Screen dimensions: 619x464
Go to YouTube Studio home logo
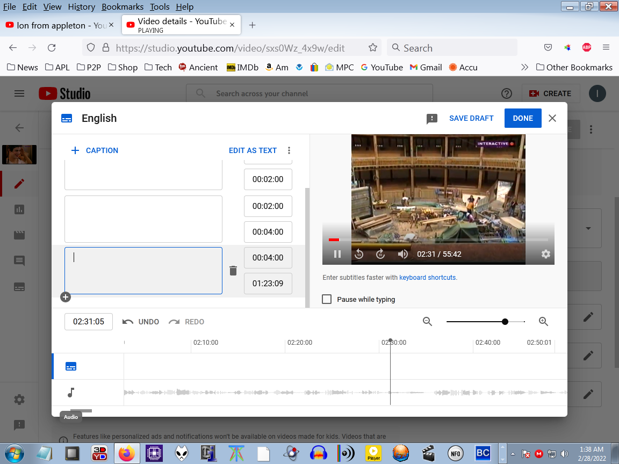click(64, 93)
